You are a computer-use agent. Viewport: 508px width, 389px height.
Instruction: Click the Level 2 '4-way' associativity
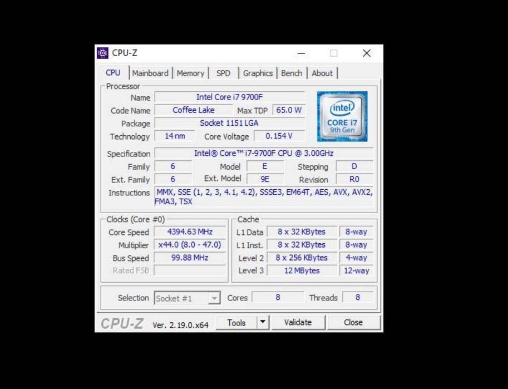tap(356, 258)
